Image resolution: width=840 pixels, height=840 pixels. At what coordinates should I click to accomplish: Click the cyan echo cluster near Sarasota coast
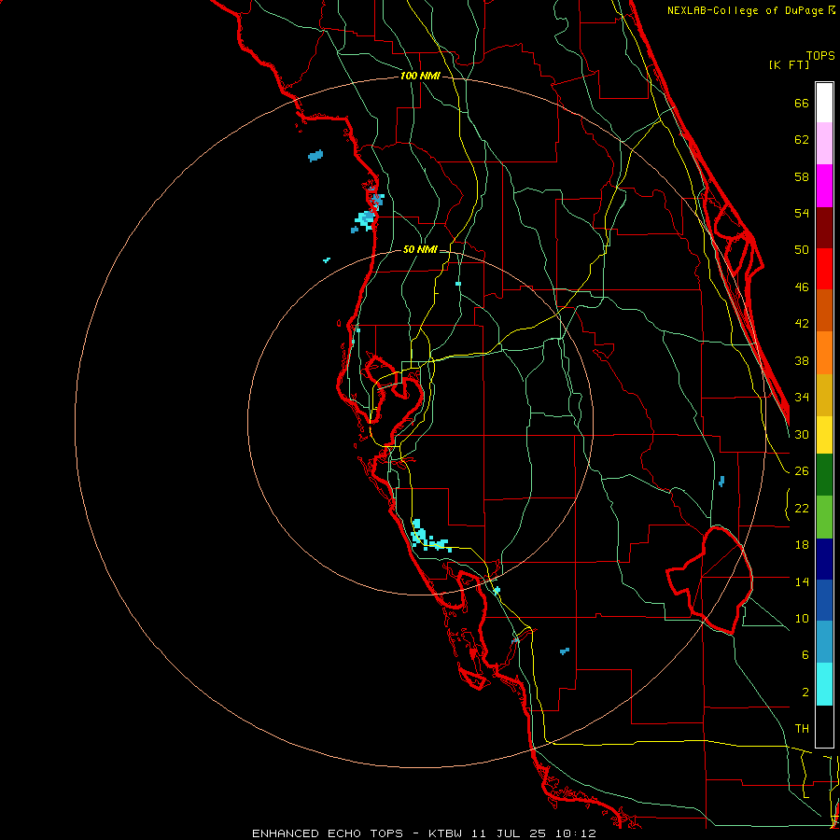pyautogui.click(x=430, y=537)
